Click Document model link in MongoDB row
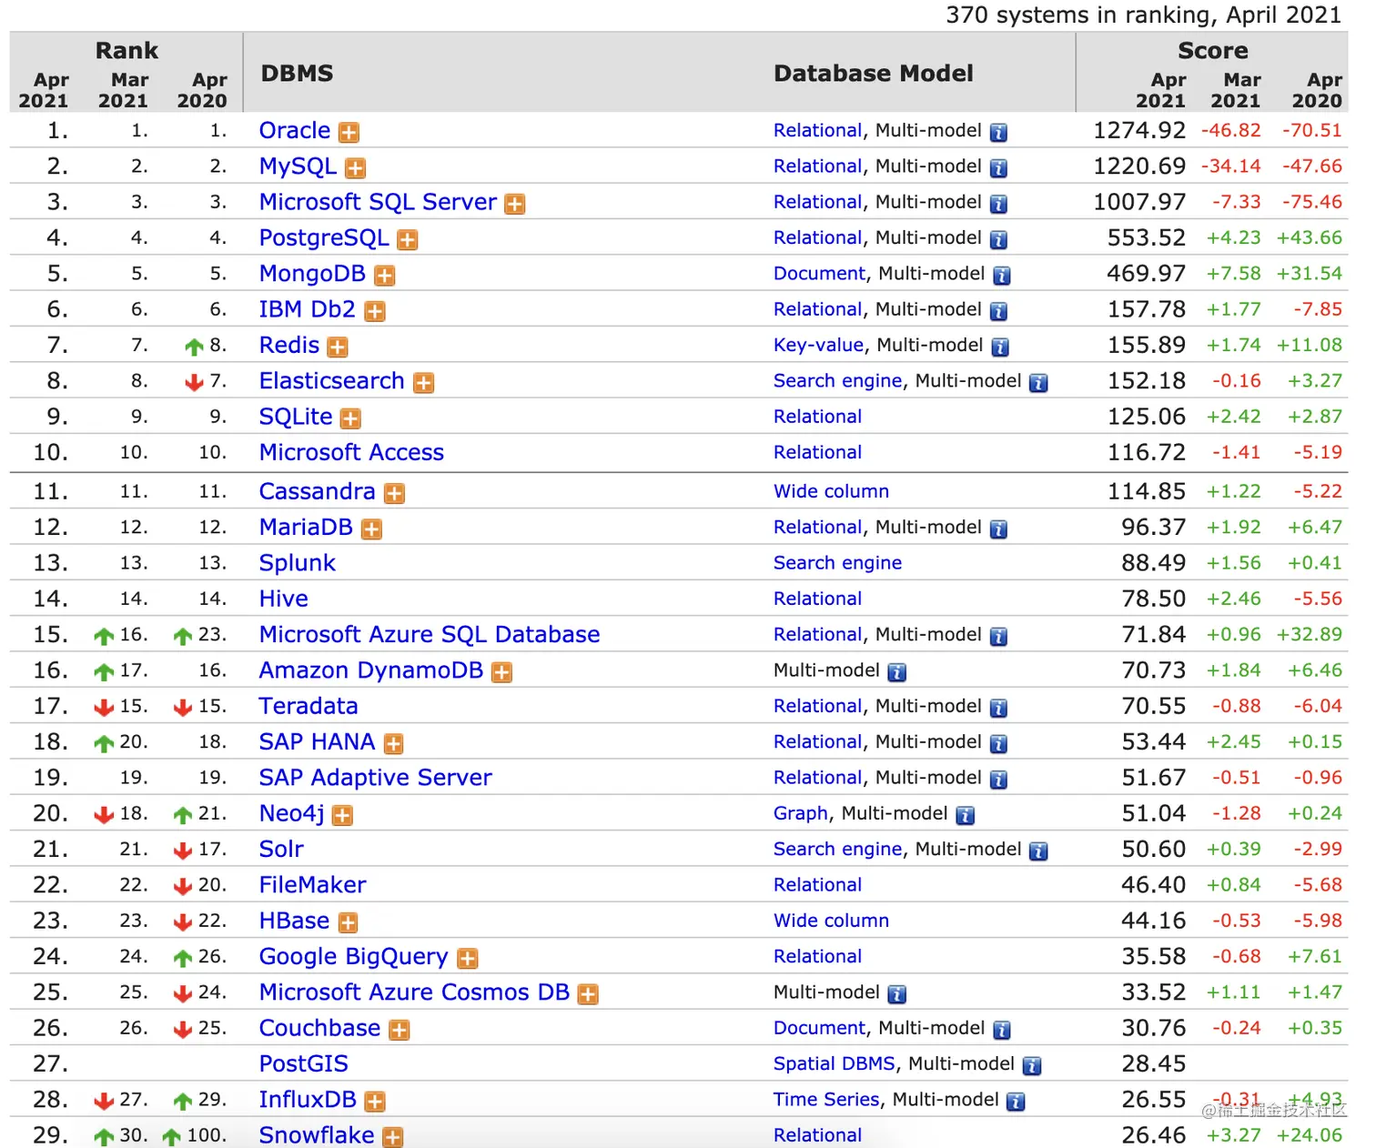This screenshot has width=1376, height=1148. tap(820, 274)
